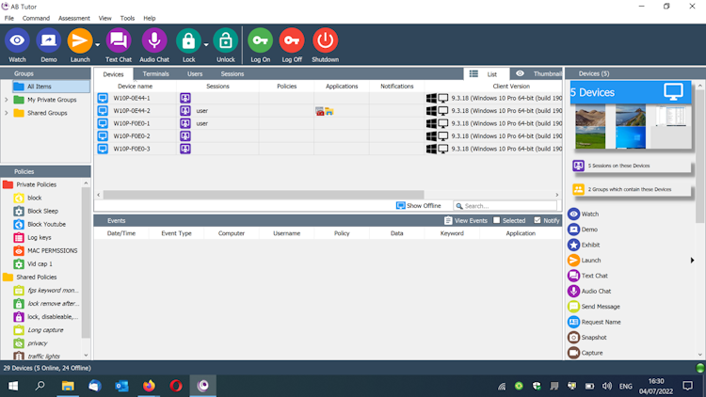Click the Shutdown power icon

click(x=325, y=41)
